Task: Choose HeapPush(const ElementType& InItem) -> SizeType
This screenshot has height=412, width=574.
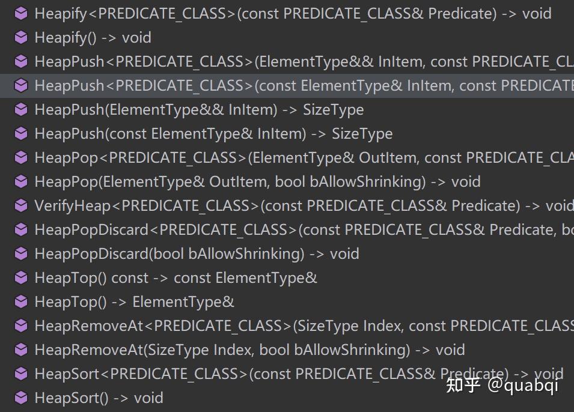Action: coord(213,134)
